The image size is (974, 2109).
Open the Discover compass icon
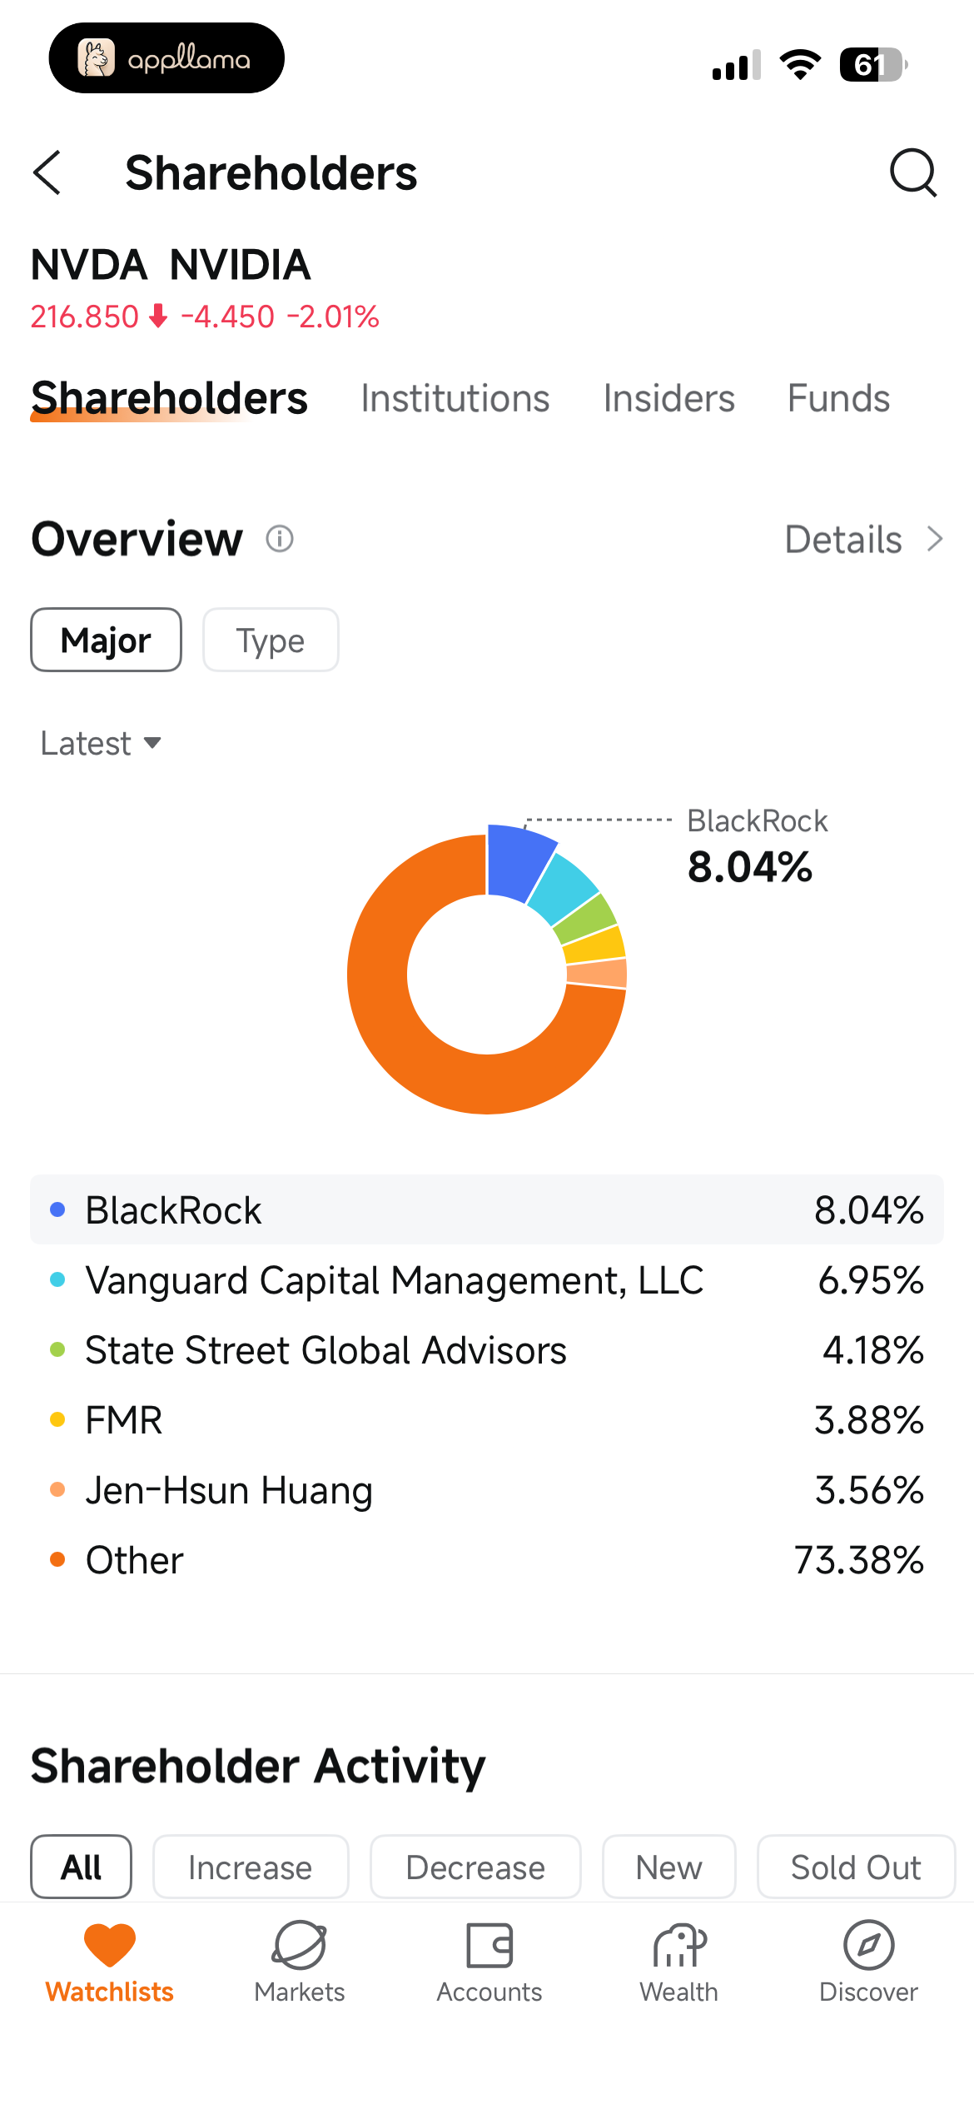click(868, 1945)
